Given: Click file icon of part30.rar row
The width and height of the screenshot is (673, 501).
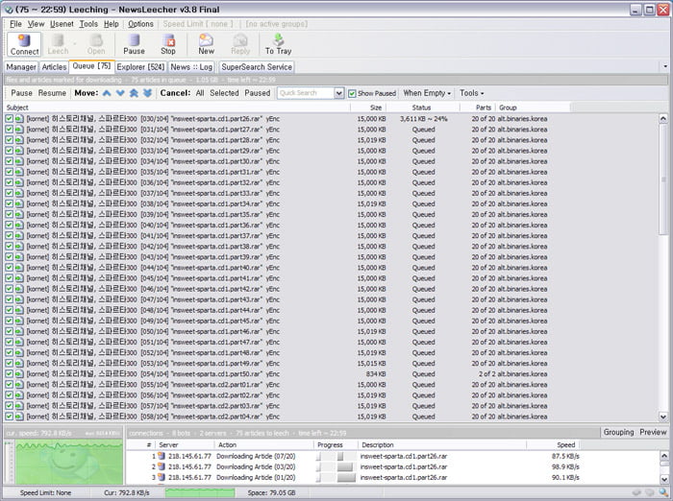Looking at the screenshot, I should (x=19, y=161).
